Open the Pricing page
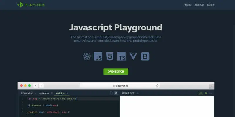The height and width of the screenshot is (117, 235). tap(187, 5)
